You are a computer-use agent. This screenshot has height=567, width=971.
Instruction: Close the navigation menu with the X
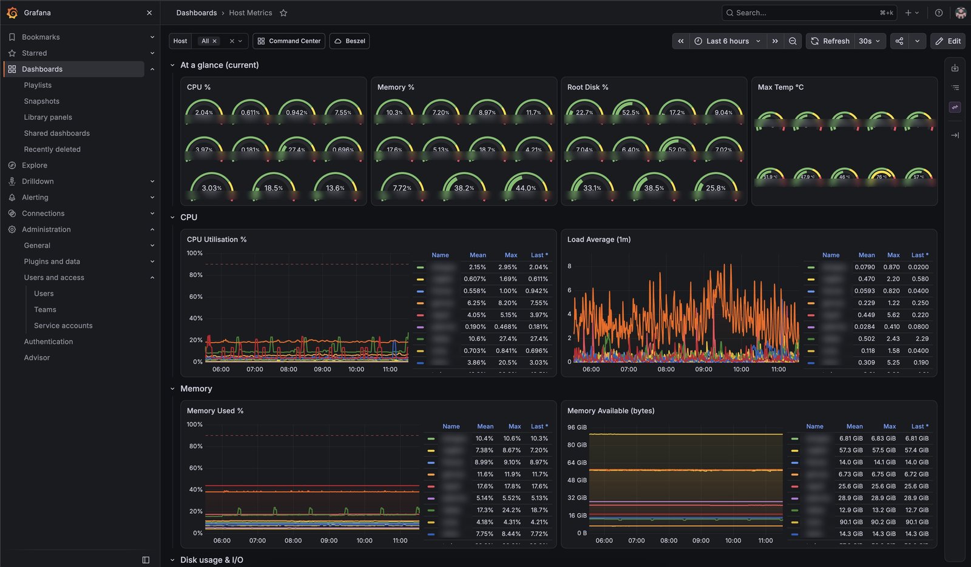pyautogui.click(x=149, y=13)
